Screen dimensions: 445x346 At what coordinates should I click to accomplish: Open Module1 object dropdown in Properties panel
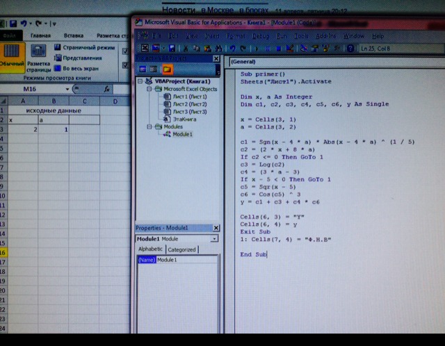pos(214,239)
